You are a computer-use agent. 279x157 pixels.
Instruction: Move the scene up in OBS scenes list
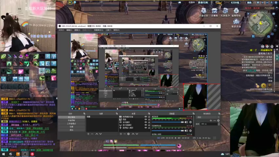(x=97, y=134)
